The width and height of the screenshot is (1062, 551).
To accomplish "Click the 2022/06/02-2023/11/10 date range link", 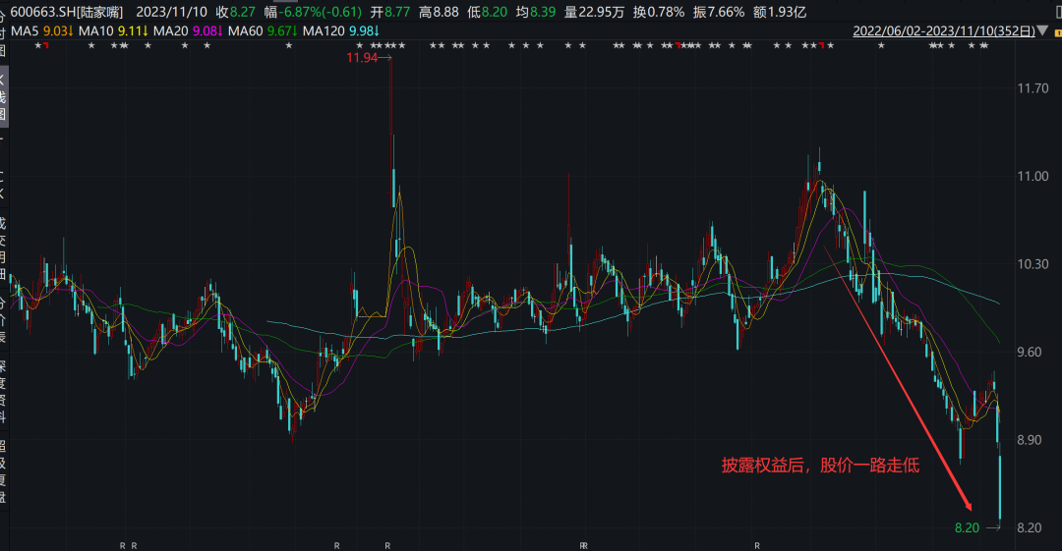I will click(x=943, y=31).
